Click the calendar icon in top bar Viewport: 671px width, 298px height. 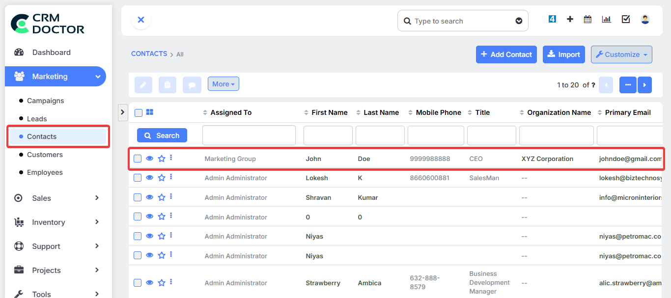[x=587, y=20]
